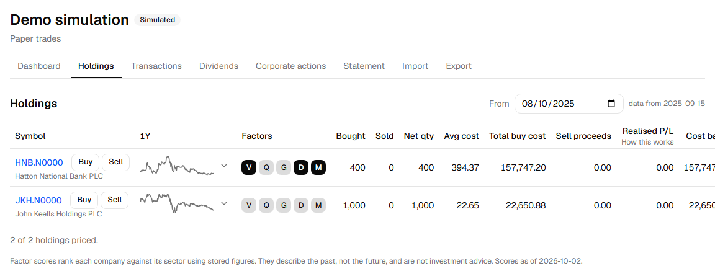Open the calendar picker in the From date field
The height and width of the screenshot is (276, 715).
(611, 104)
